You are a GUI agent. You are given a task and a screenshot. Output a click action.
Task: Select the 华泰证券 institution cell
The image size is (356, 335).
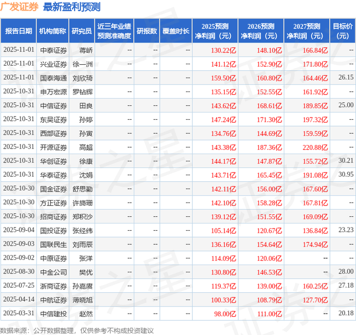coord(53,175)
